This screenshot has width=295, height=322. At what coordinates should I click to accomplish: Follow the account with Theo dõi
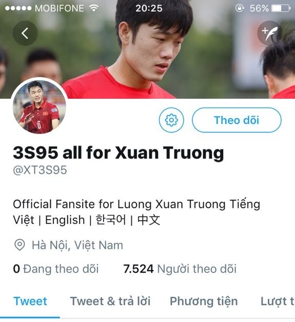pos(237,120)
